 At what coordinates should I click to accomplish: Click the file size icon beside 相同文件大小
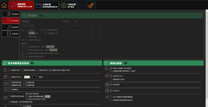[5, 77]
